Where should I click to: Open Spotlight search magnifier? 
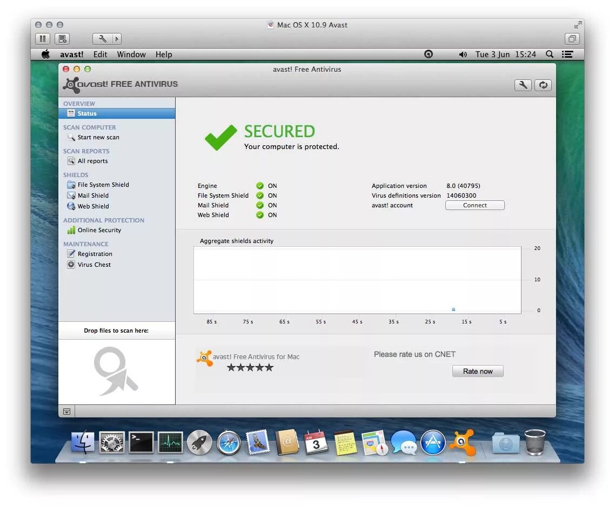coord(550,54)
